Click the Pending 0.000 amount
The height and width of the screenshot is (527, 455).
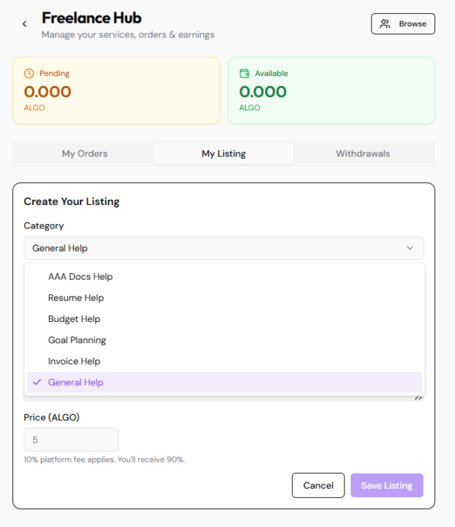48,91
